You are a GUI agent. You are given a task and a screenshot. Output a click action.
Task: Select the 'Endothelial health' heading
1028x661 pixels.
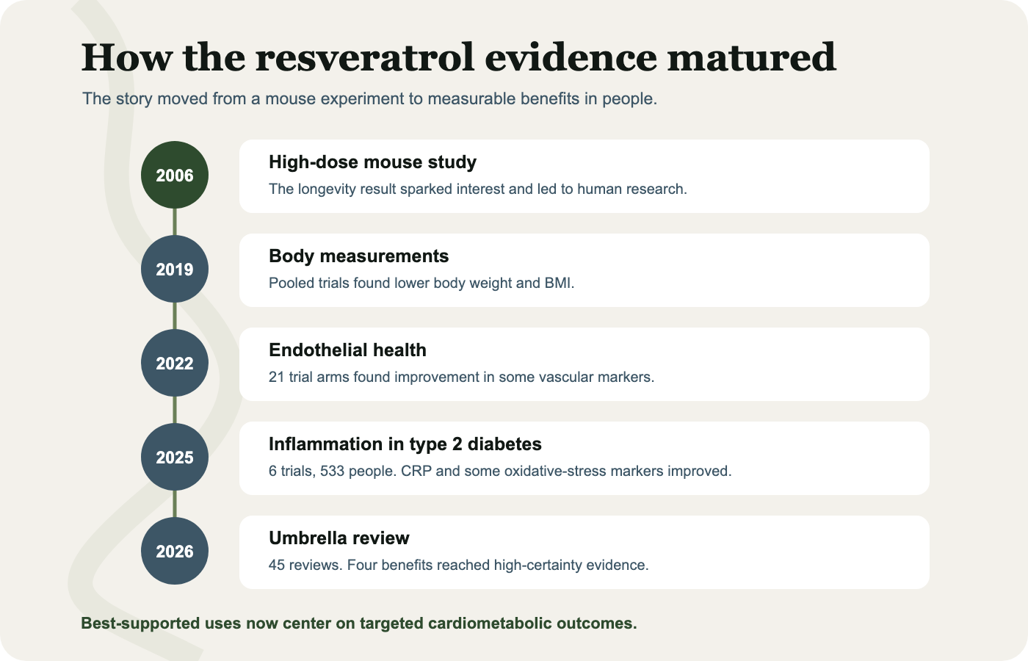[x=347, y=350]
